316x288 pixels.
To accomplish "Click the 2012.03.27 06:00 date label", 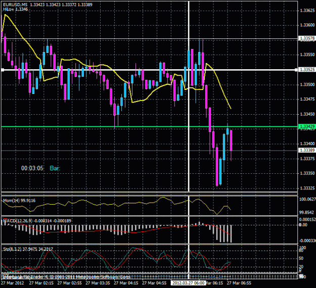I will point(188,283).
